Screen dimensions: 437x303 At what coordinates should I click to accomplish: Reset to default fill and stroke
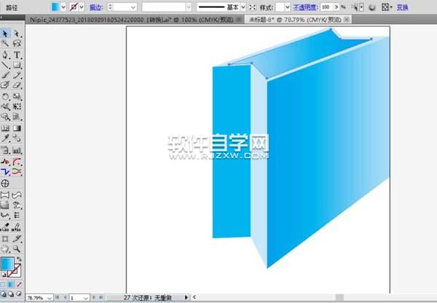[x=4, y=275]
